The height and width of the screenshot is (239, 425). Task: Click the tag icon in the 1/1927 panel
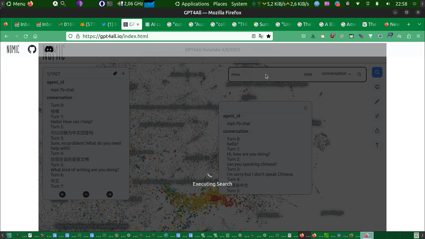(x=115, y=74)
